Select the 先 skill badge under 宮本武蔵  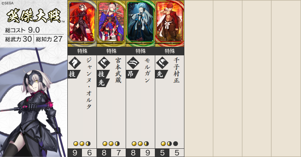tap(103, 83)
